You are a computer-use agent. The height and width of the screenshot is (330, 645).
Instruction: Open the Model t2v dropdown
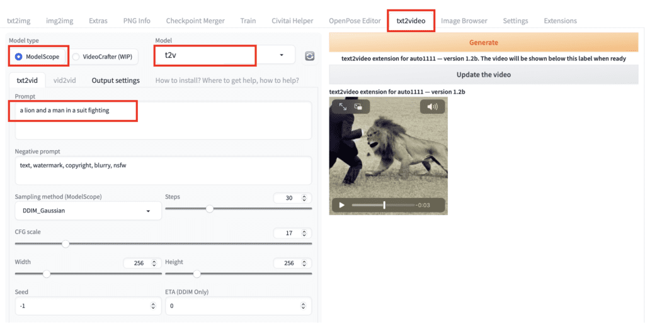pyautogui.click(x=225, y=55)
